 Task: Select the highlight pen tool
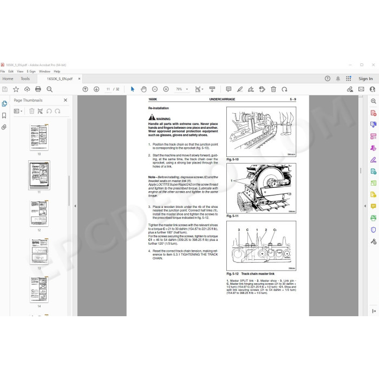pos(240,89)
